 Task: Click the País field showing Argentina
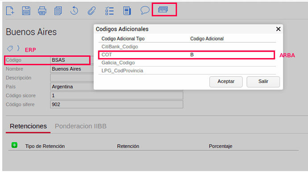(x=72, y=87)
